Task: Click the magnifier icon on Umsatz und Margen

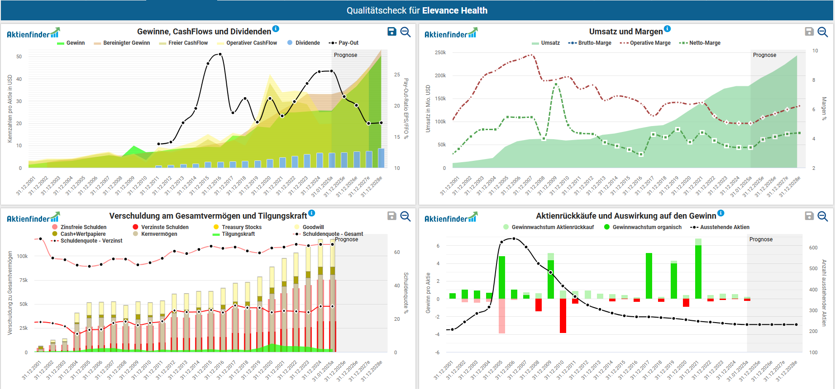Action: point(823,32)
